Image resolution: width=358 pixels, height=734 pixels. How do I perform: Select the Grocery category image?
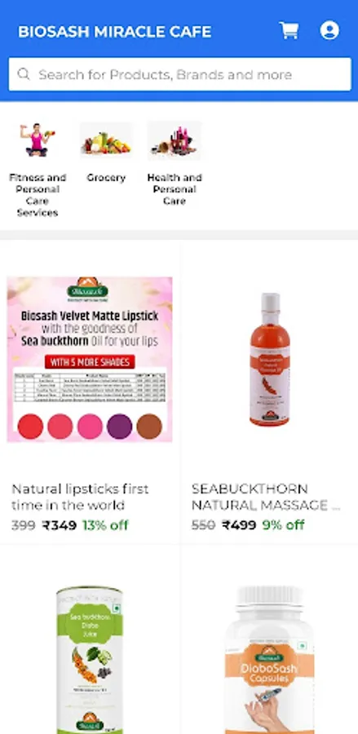click(106, 140)
